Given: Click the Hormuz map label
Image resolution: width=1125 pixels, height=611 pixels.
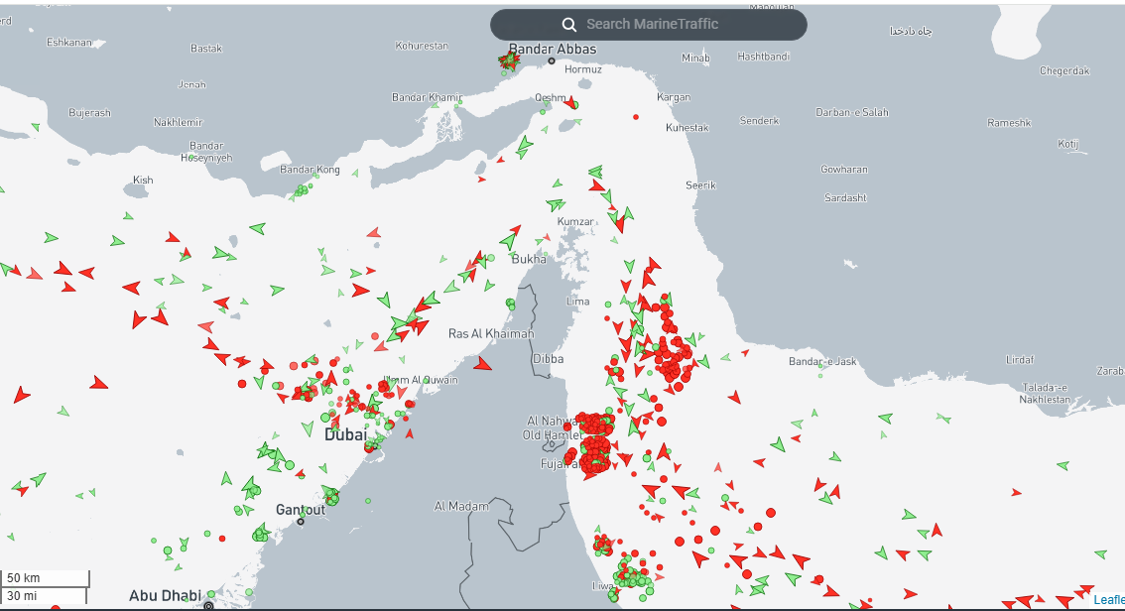Looking at the screenshot, I should (x=583, y=69).
